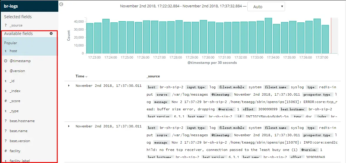346x163 pixels.
Task: Select the br-logs index pattern
Action: (x=29, y=6)
